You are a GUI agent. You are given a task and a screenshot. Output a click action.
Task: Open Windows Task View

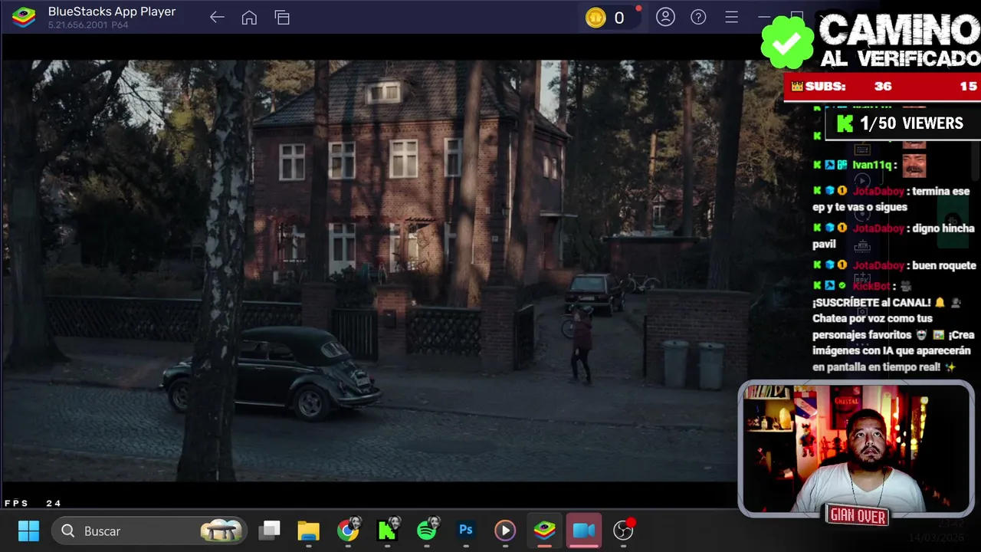269,531
